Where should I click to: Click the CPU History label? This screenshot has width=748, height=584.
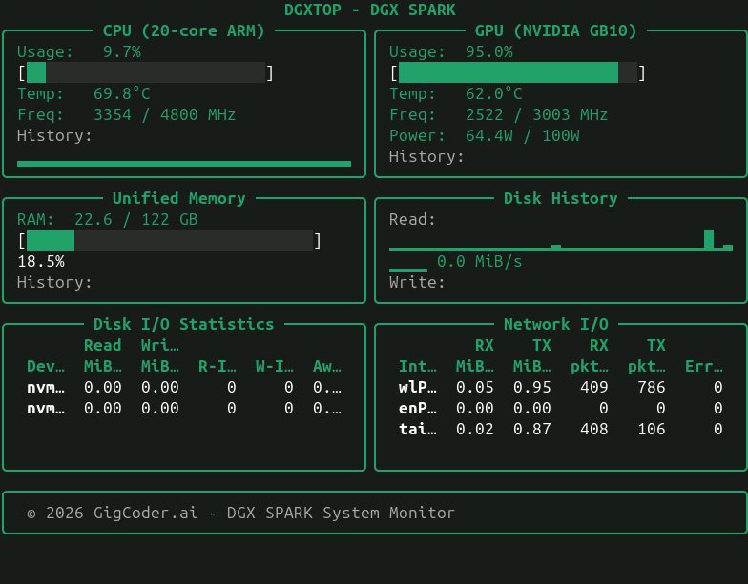(x=54, y=135)
